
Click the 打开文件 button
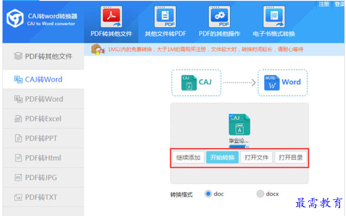click(x=256, y=158)
